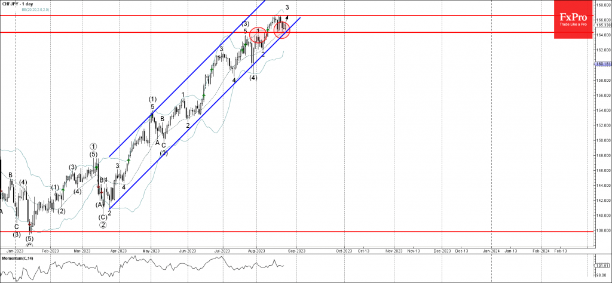Select the red support line near 138.000

click(x=299, y=231)
